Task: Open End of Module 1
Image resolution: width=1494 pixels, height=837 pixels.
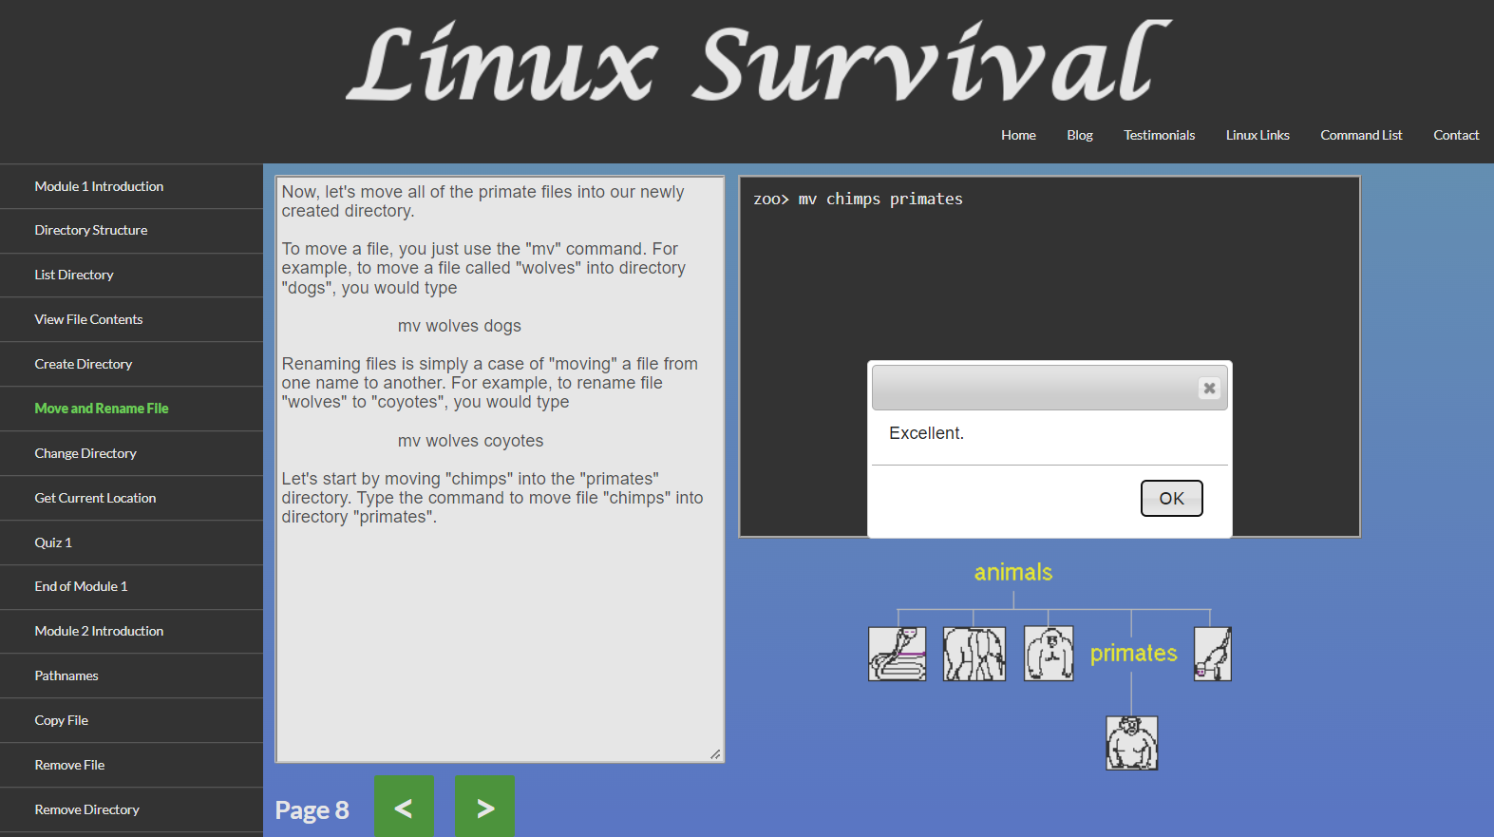Action: (131, 586)
